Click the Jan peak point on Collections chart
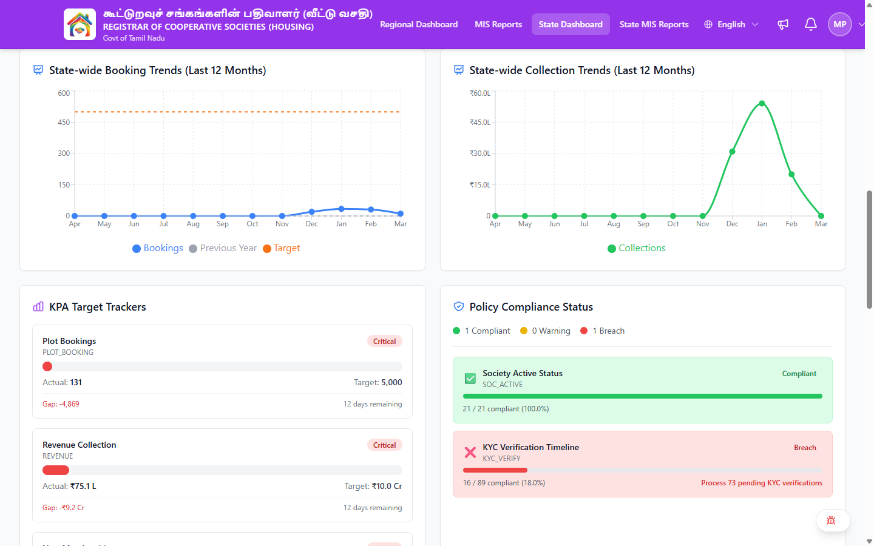 coord(762,103)
